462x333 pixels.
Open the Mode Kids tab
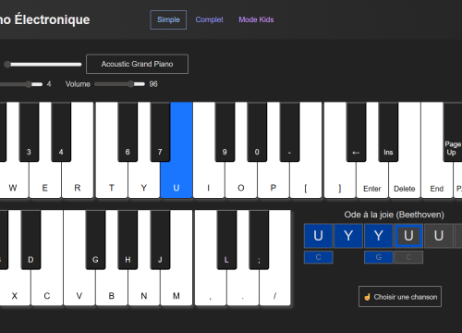pyautogui.click(x=256, y=19)
